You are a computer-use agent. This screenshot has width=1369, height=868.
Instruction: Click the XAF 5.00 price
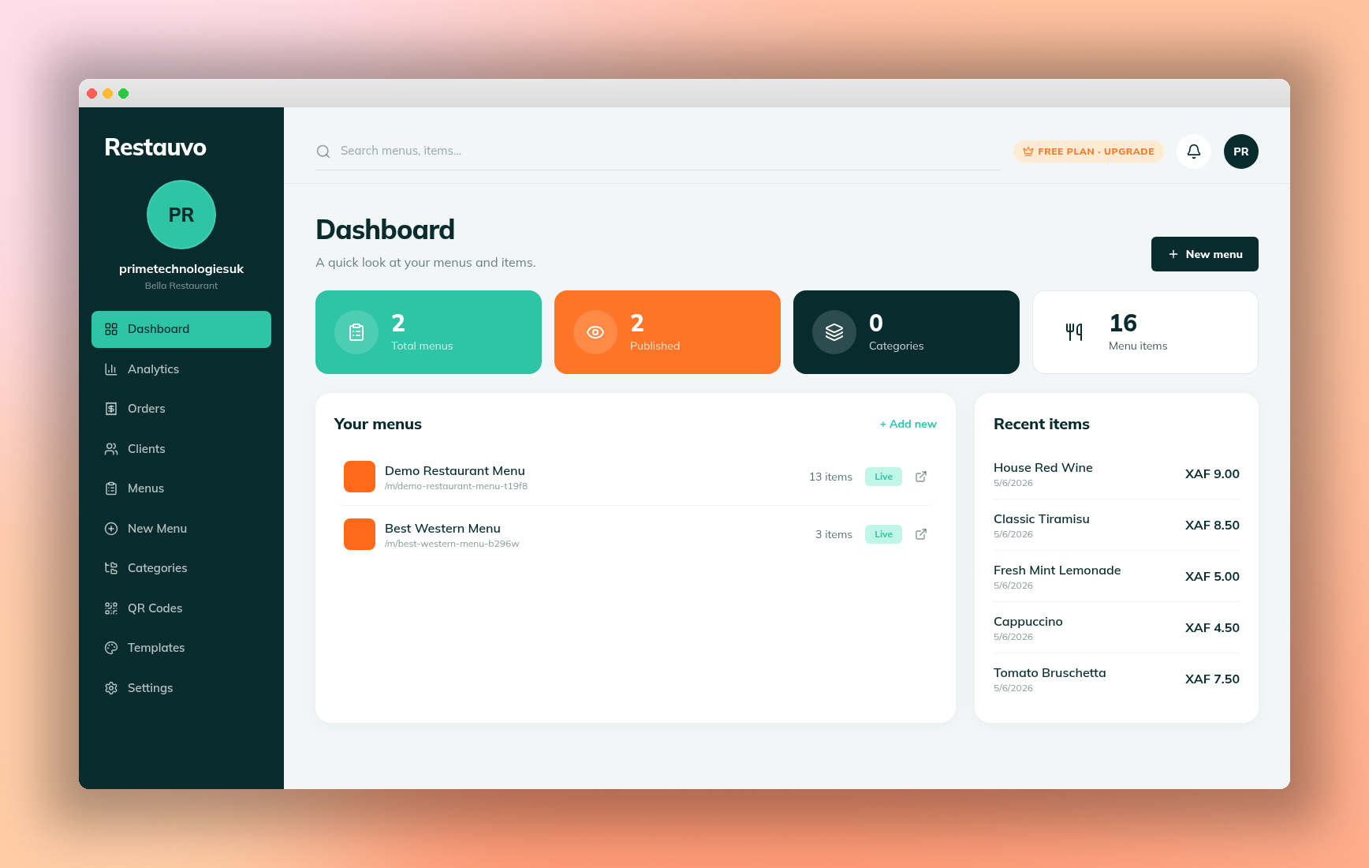tap(1212, 577)
